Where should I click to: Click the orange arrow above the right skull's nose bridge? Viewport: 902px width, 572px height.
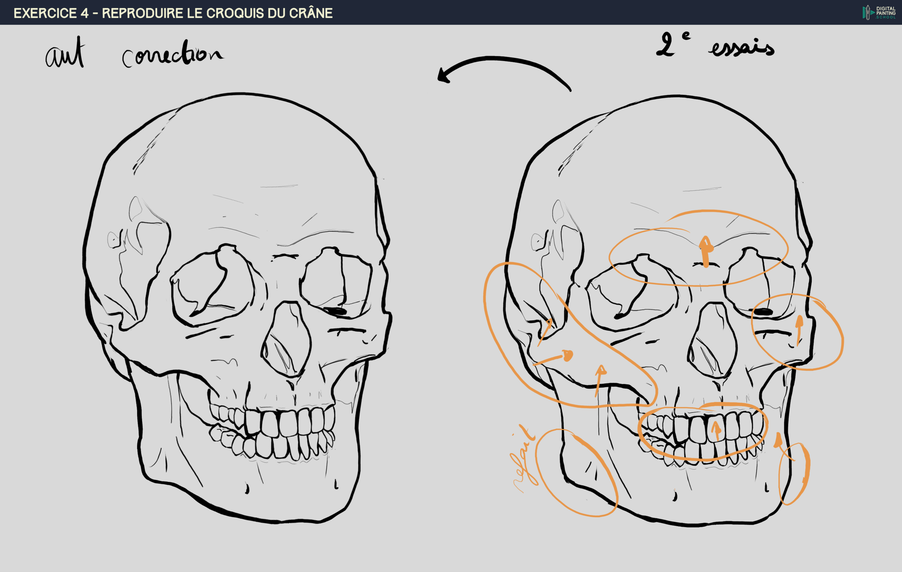[x=706, y=251]
